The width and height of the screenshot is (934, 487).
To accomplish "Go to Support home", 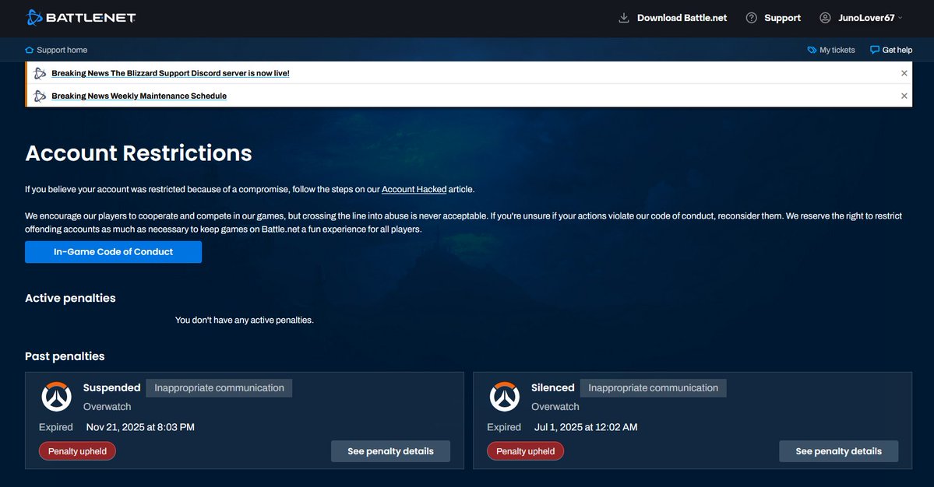I will (62, 50).
